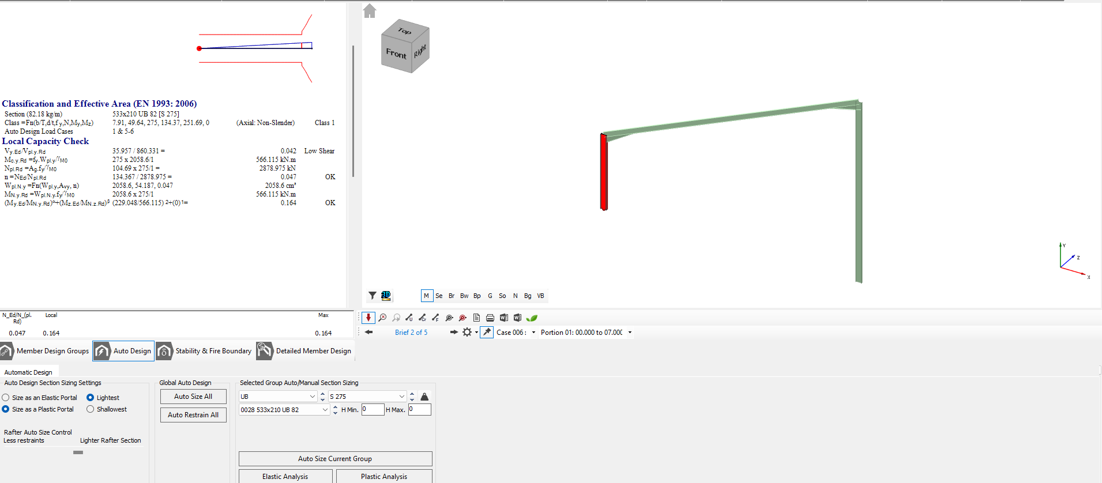Click the Rafter Auto Size Control slider
Screen dimensions: 1102x483
(x=78, y=452)
